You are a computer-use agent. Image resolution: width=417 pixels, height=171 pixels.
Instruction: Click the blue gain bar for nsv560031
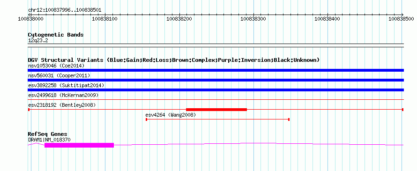click(x=216, y=80)
